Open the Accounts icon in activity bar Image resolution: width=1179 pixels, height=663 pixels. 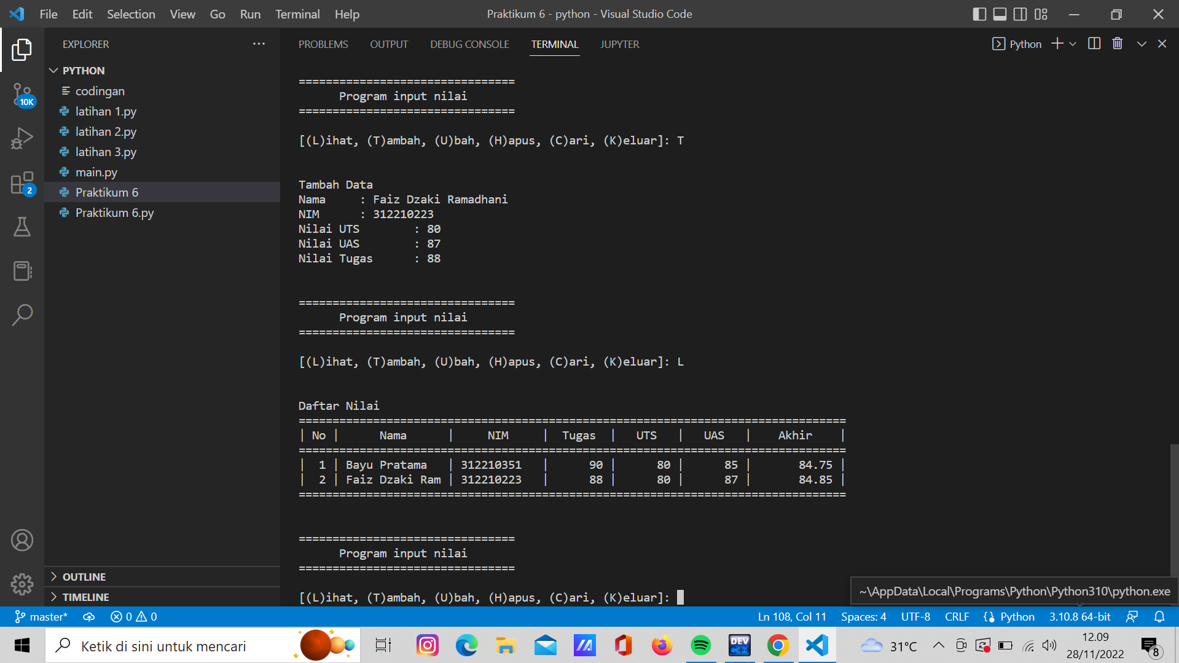(22, 540)
